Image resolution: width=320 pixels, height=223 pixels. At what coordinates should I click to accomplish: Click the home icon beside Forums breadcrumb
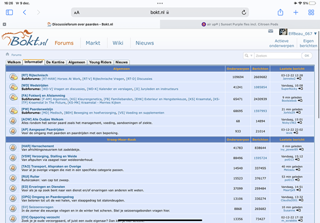[7, 54]
